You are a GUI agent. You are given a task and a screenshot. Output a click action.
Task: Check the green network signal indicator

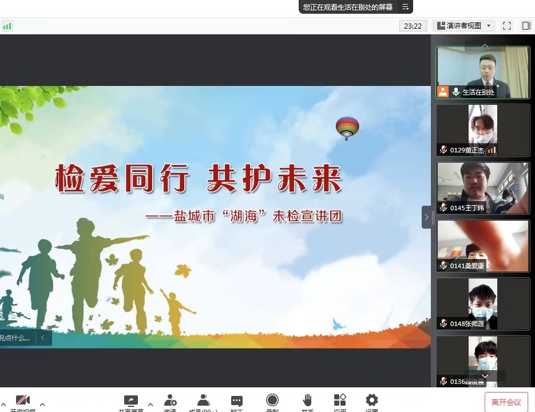7,26
